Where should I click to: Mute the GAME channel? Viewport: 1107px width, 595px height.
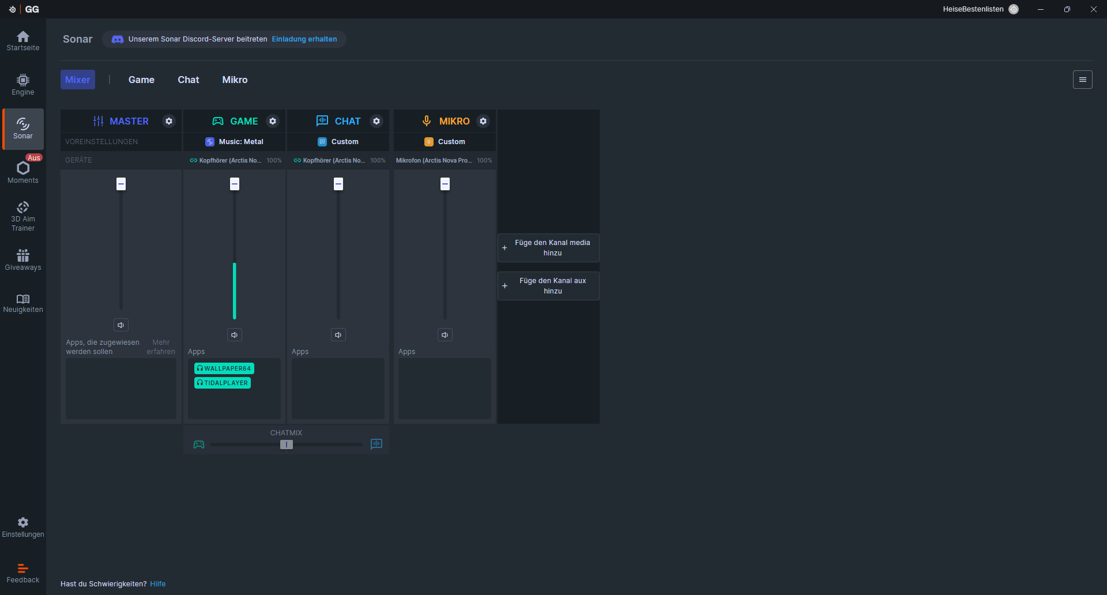coord(234,335)
